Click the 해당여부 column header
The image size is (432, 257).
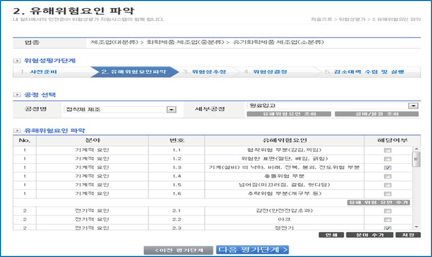pyautogui.click(x=392, y=140)
